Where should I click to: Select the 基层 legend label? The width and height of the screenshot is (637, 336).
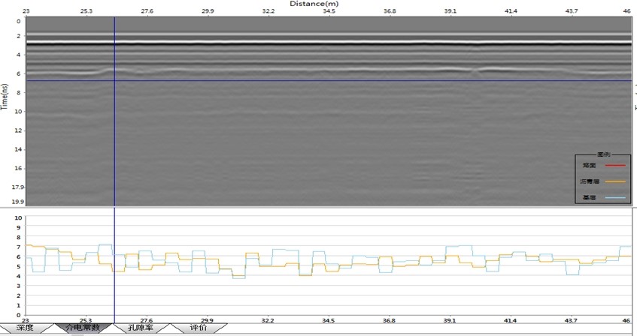(589, 198)
